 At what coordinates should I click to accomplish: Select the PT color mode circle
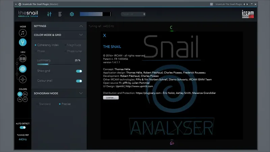tap(25, 99)
